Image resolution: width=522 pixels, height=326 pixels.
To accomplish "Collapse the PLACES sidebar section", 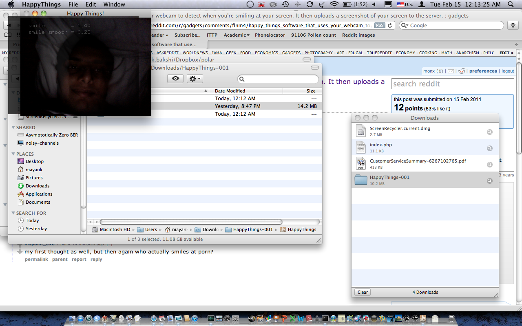I will click(13, 154).
